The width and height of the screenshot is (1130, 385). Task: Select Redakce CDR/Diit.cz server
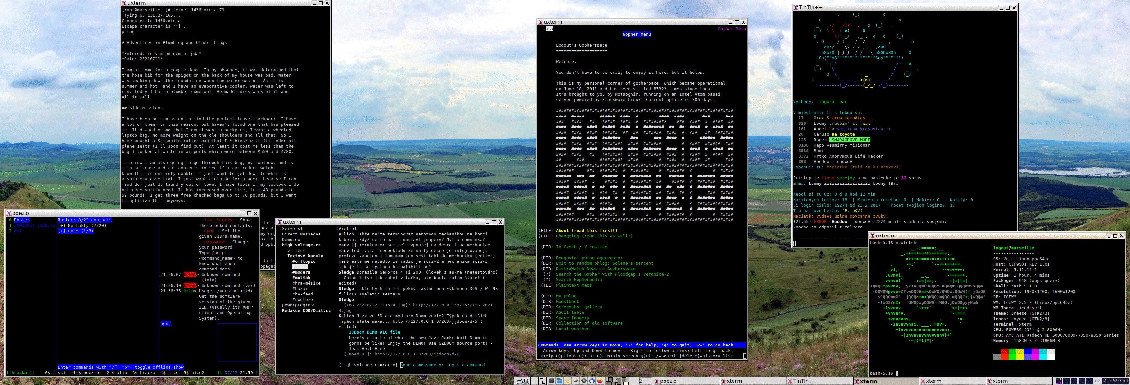point(307,311)
